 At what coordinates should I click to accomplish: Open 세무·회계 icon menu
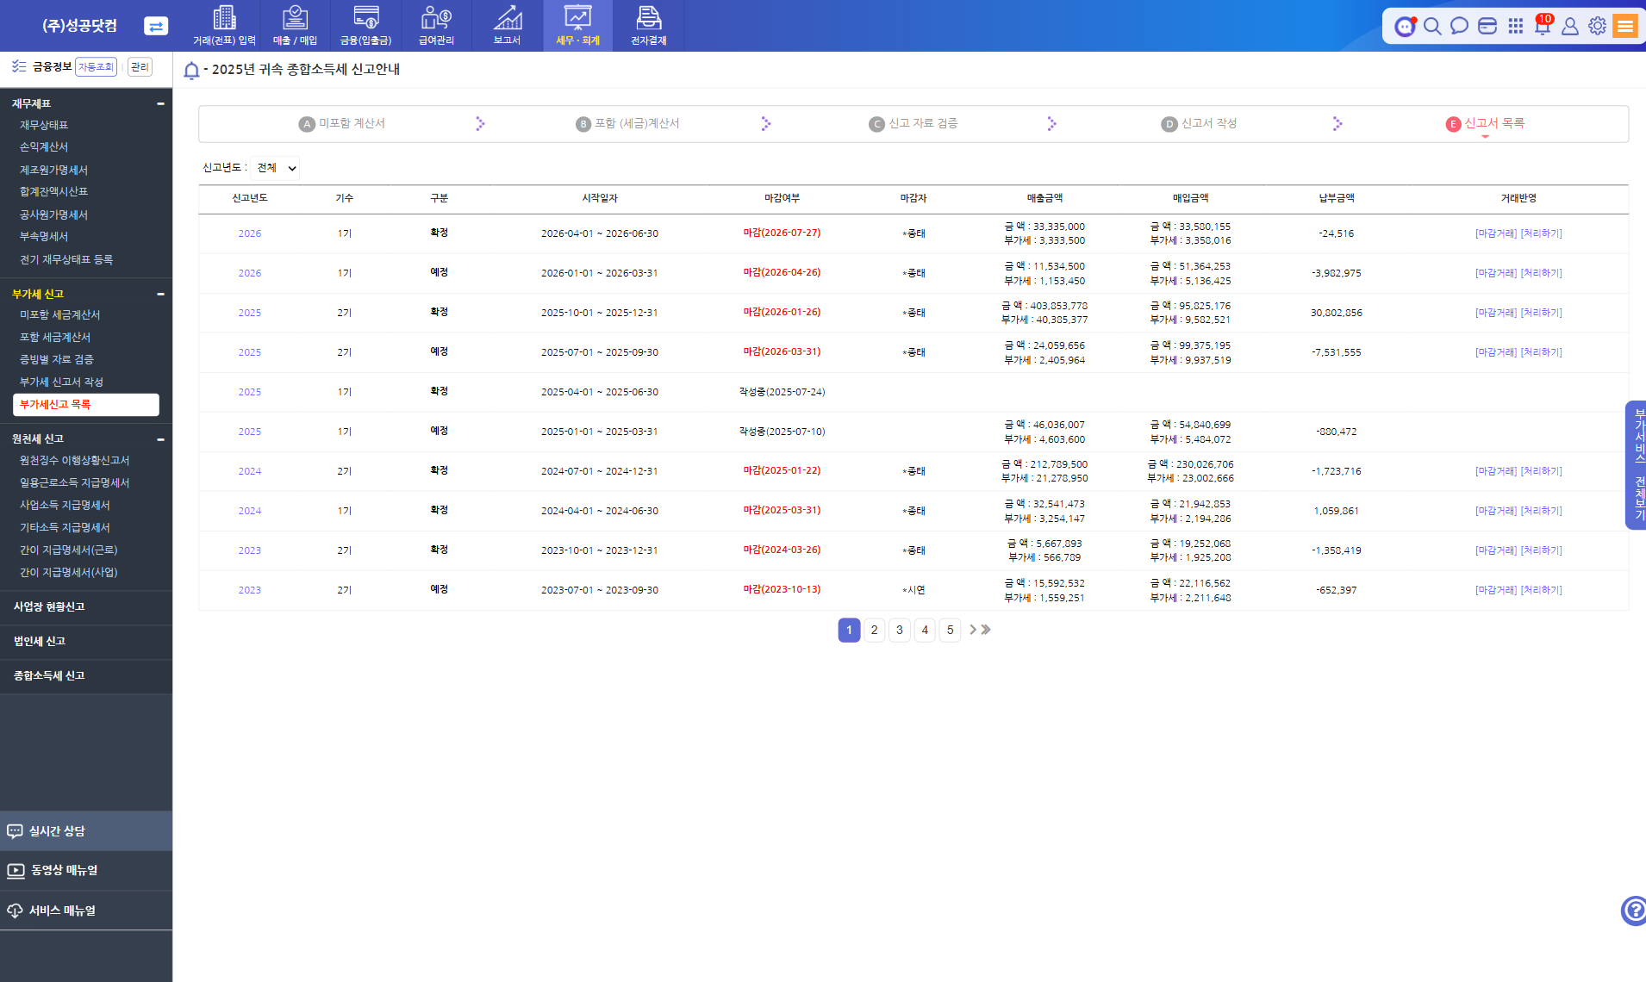[577, 26]
